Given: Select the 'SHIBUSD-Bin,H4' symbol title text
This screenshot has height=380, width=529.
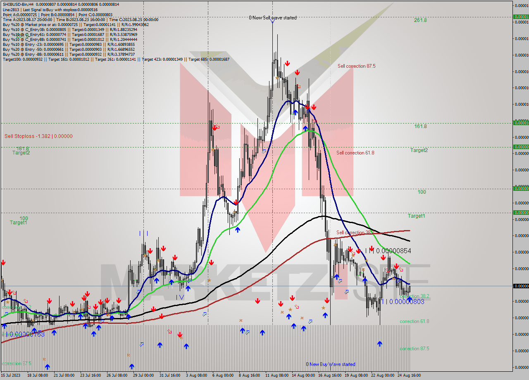Looking at the screenshot, I should tap(19, 4).
